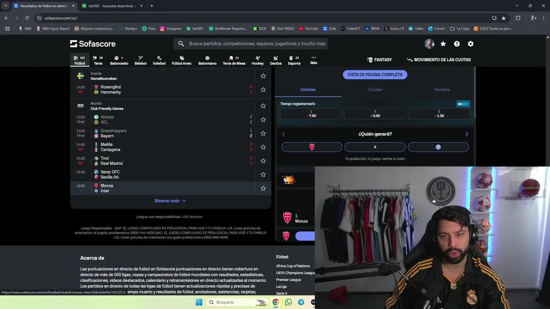Open the Hockey sport category
This screenshot has height=309, width=550.
258,60
